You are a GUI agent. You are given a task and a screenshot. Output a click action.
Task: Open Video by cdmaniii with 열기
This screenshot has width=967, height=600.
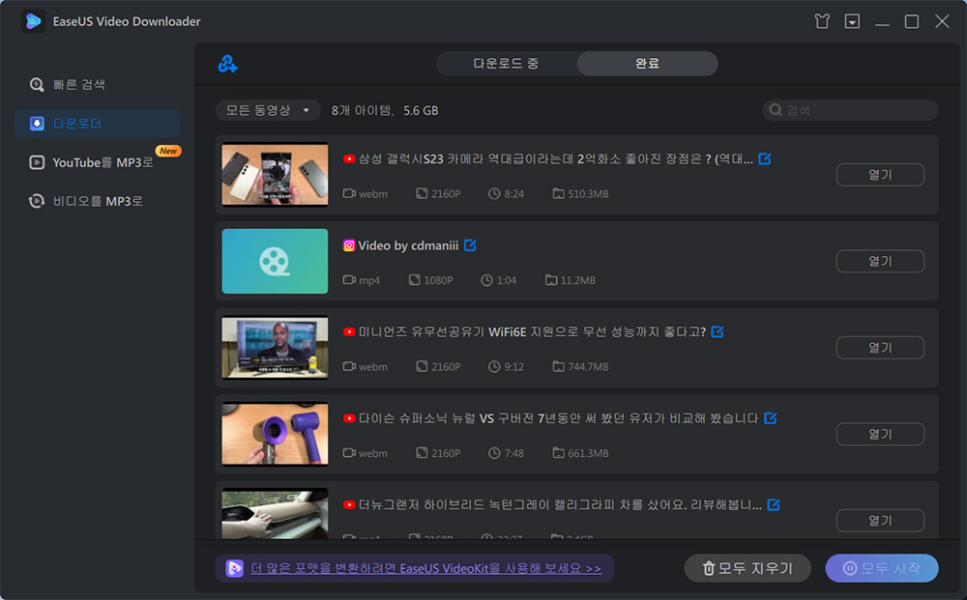click(x=880, y=261)
